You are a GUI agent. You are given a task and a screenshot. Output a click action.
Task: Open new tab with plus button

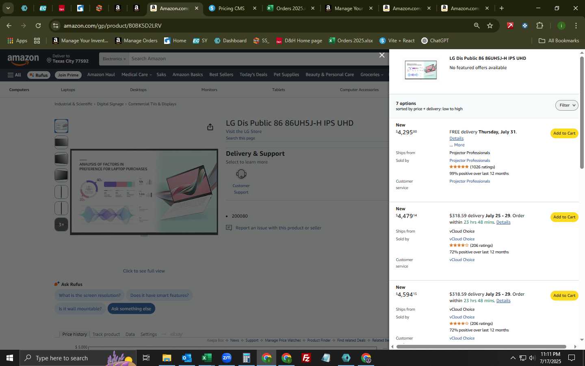coord(502,8)
